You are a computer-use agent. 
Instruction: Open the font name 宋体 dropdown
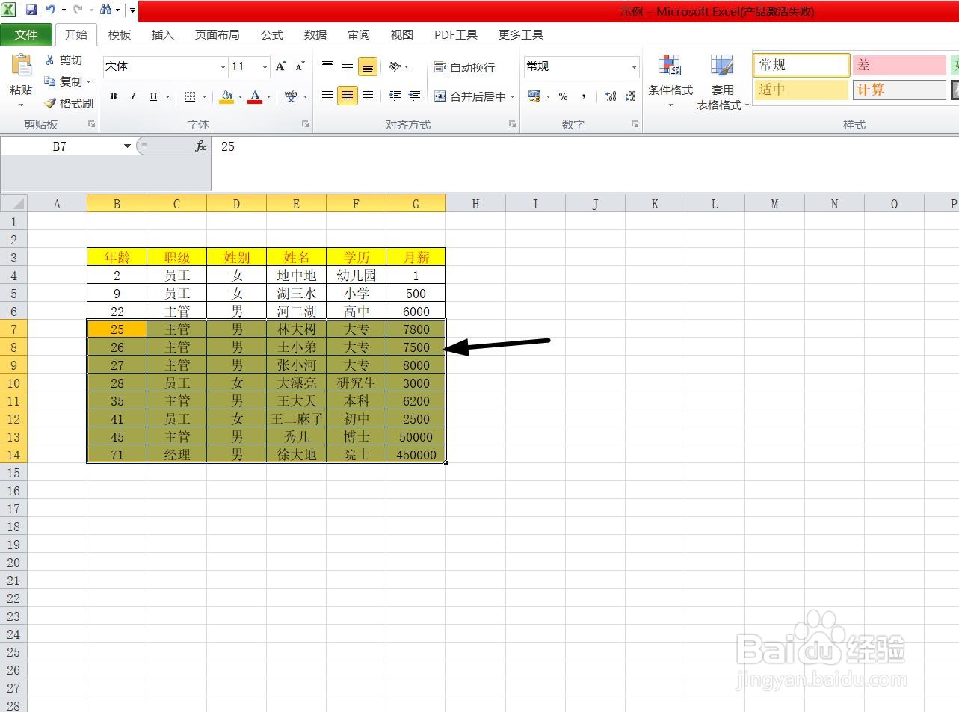pos(223,67)
